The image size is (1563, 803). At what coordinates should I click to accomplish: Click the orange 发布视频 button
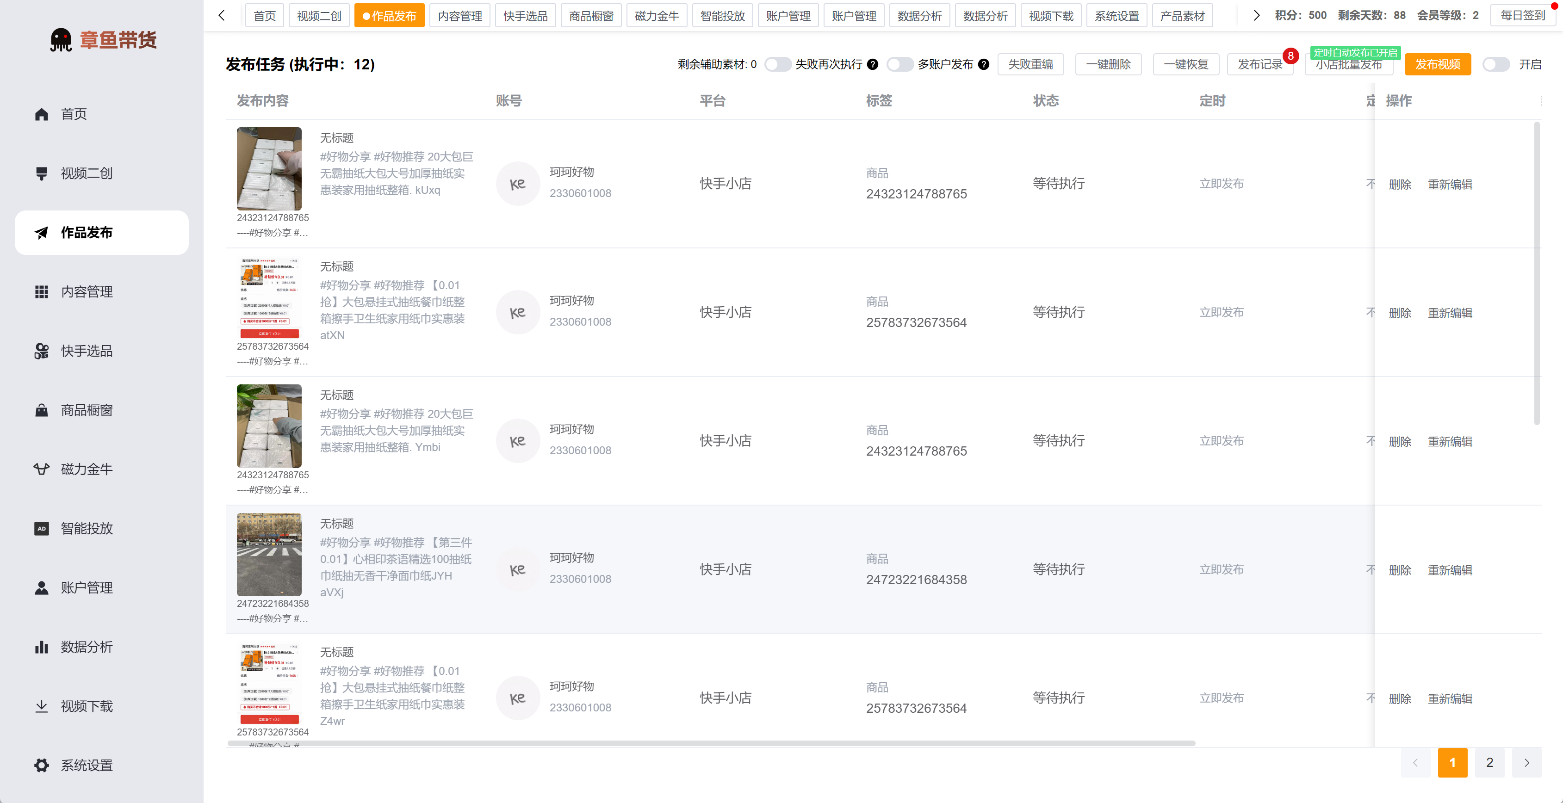[x=1438, y=64]
